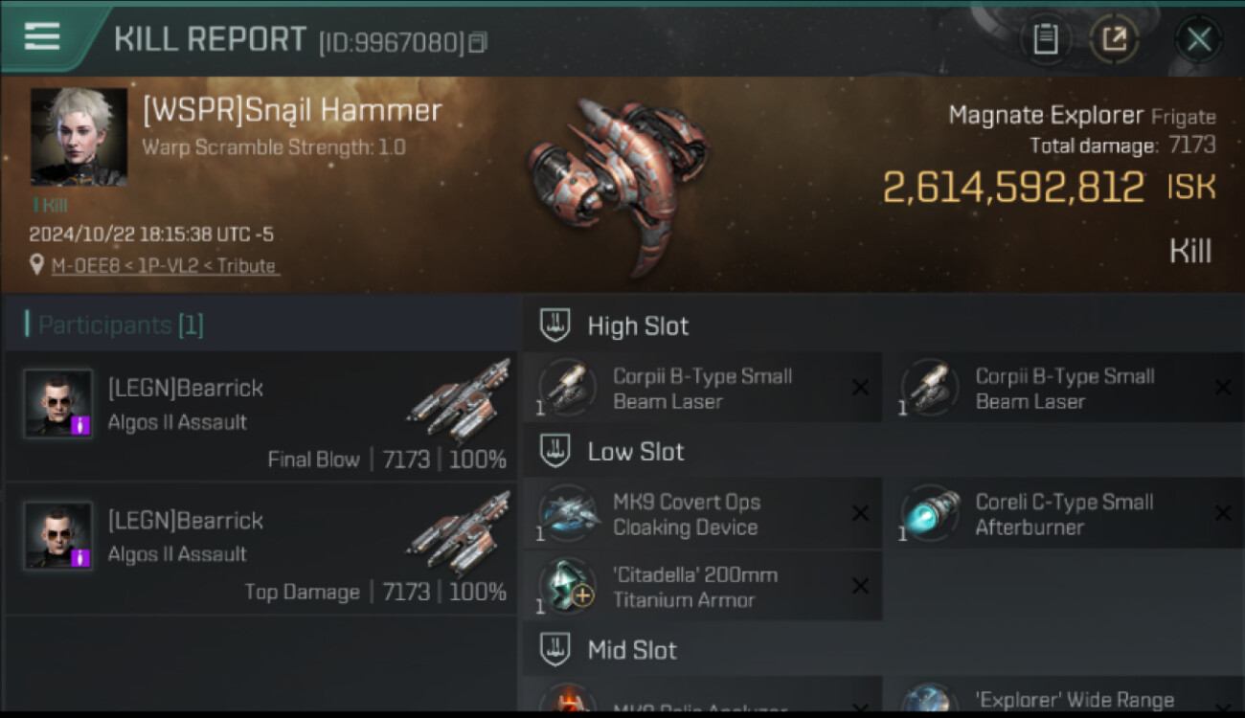Remove the 'Citadella' Titanium Armor item
1245x718 pixels.
[860, 586]
